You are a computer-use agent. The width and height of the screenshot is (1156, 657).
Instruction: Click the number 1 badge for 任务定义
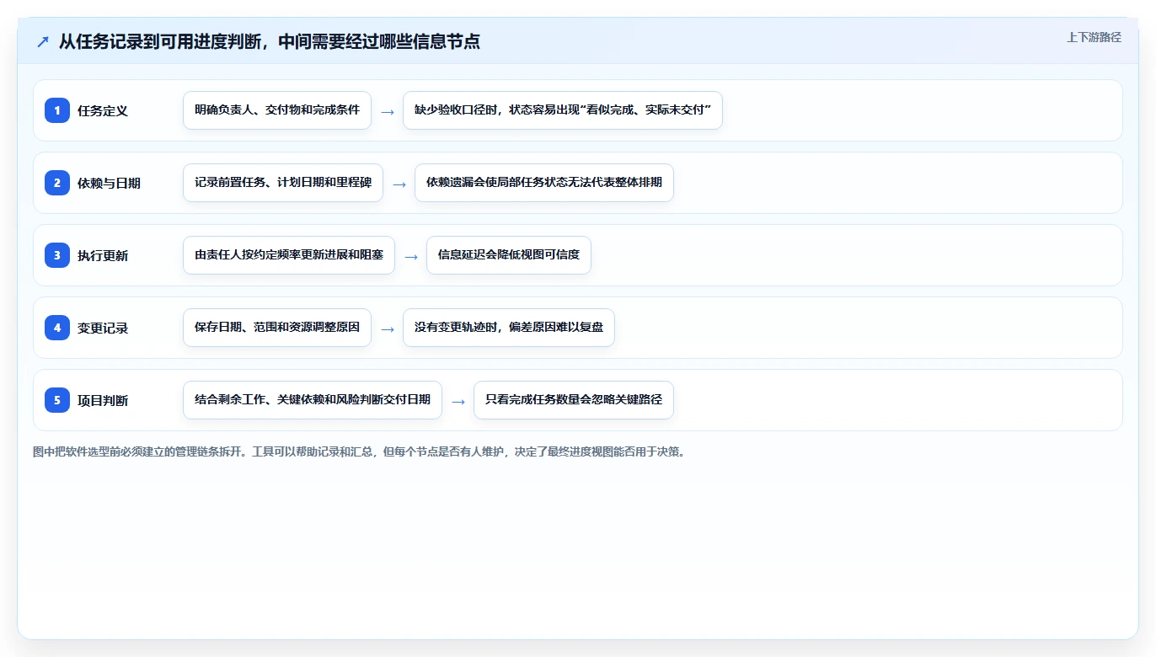pos(57,110)
